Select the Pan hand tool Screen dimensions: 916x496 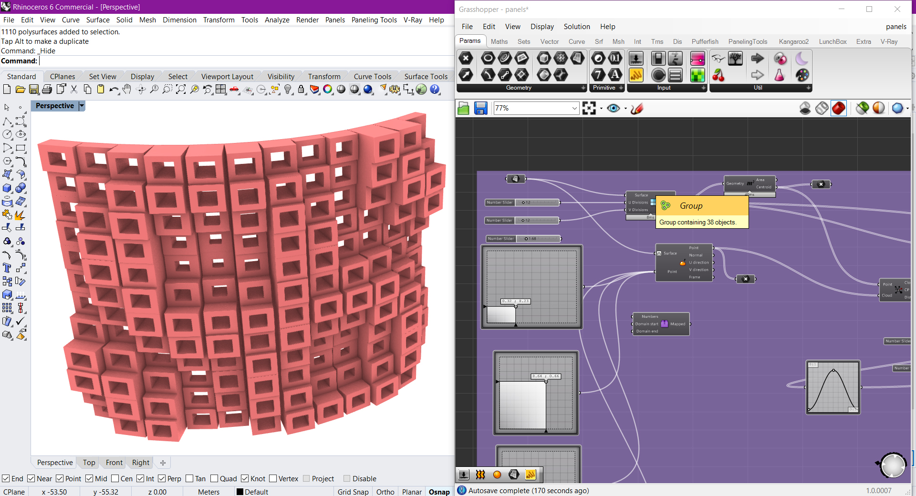click(127, 90)
